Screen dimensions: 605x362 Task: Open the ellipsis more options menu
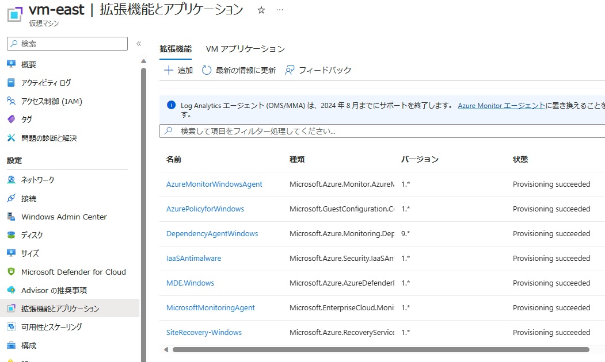[x=280, y=10]
